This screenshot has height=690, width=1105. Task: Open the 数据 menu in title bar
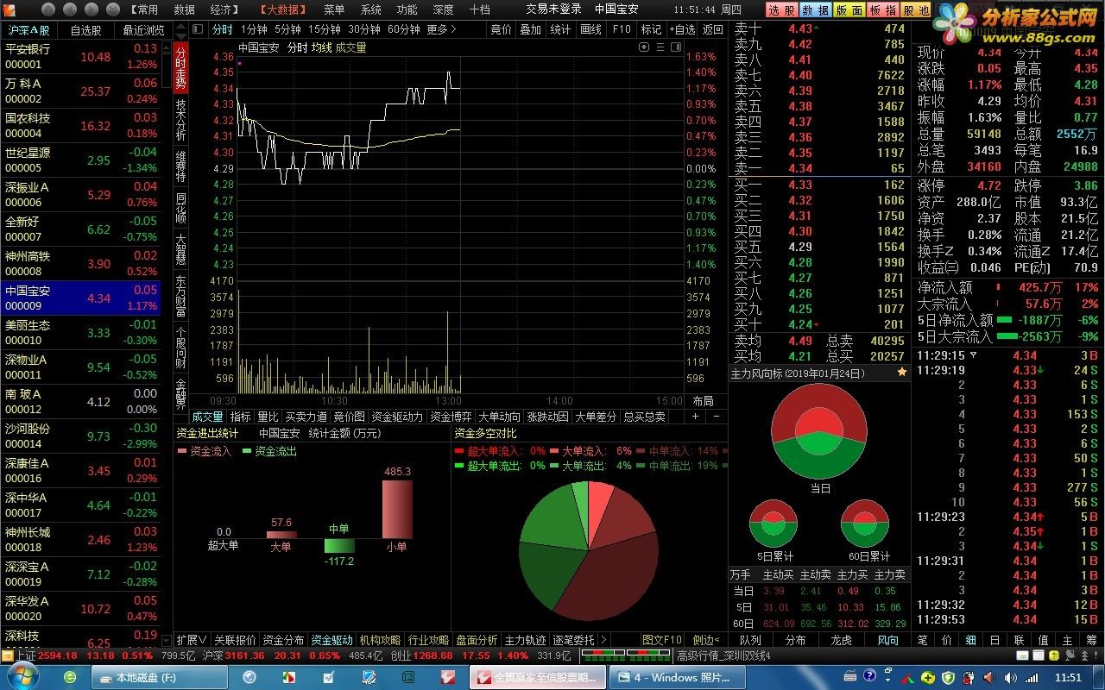click(185, 9)
